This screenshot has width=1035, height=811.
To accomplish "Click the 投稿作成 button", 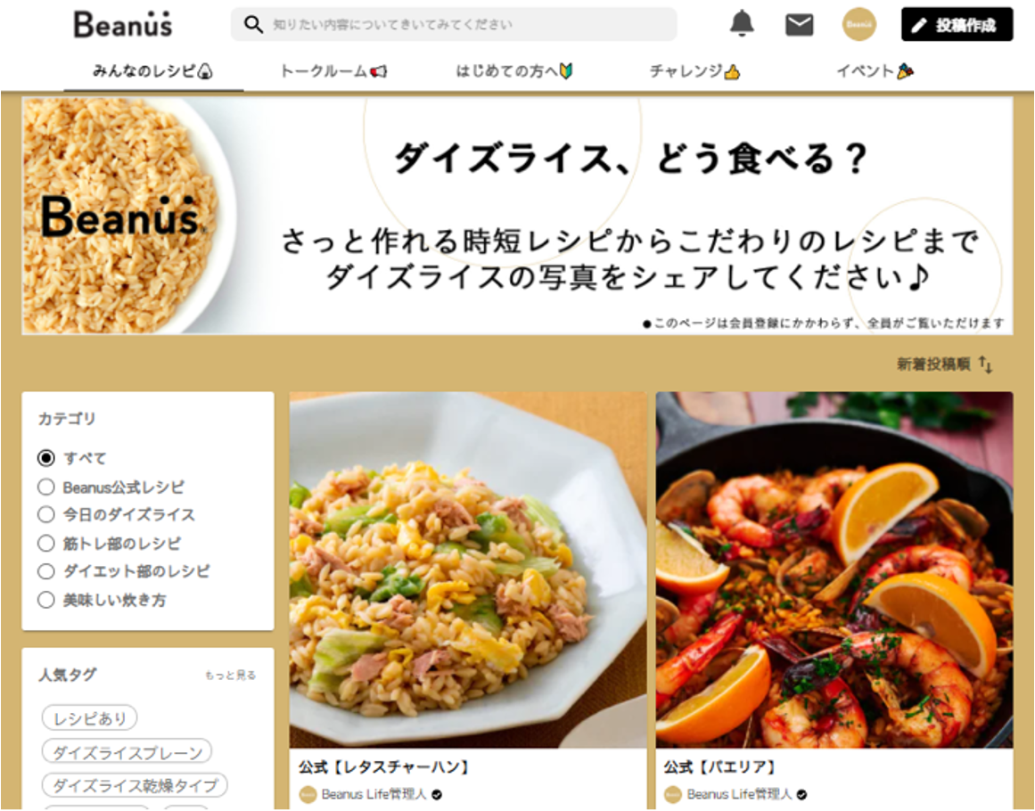I will (x=957, y=24).
